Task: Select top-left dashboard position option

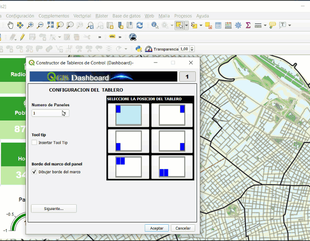Action: click(x=128, y=115)
